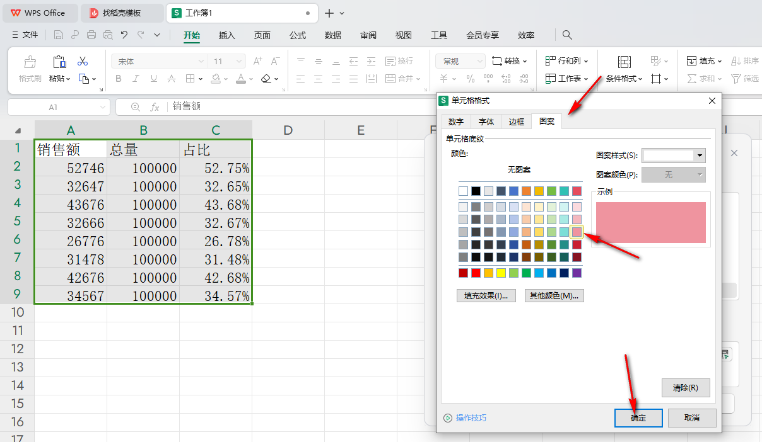This screenshot has width=762, height=442.
Task: Expand the 填充 fill menu
Action: click(x=704, y=61)
